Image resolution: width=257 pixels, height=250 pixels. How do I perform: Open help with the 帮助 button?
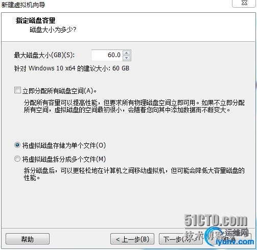pyautogui.click(x=28, y=239)
